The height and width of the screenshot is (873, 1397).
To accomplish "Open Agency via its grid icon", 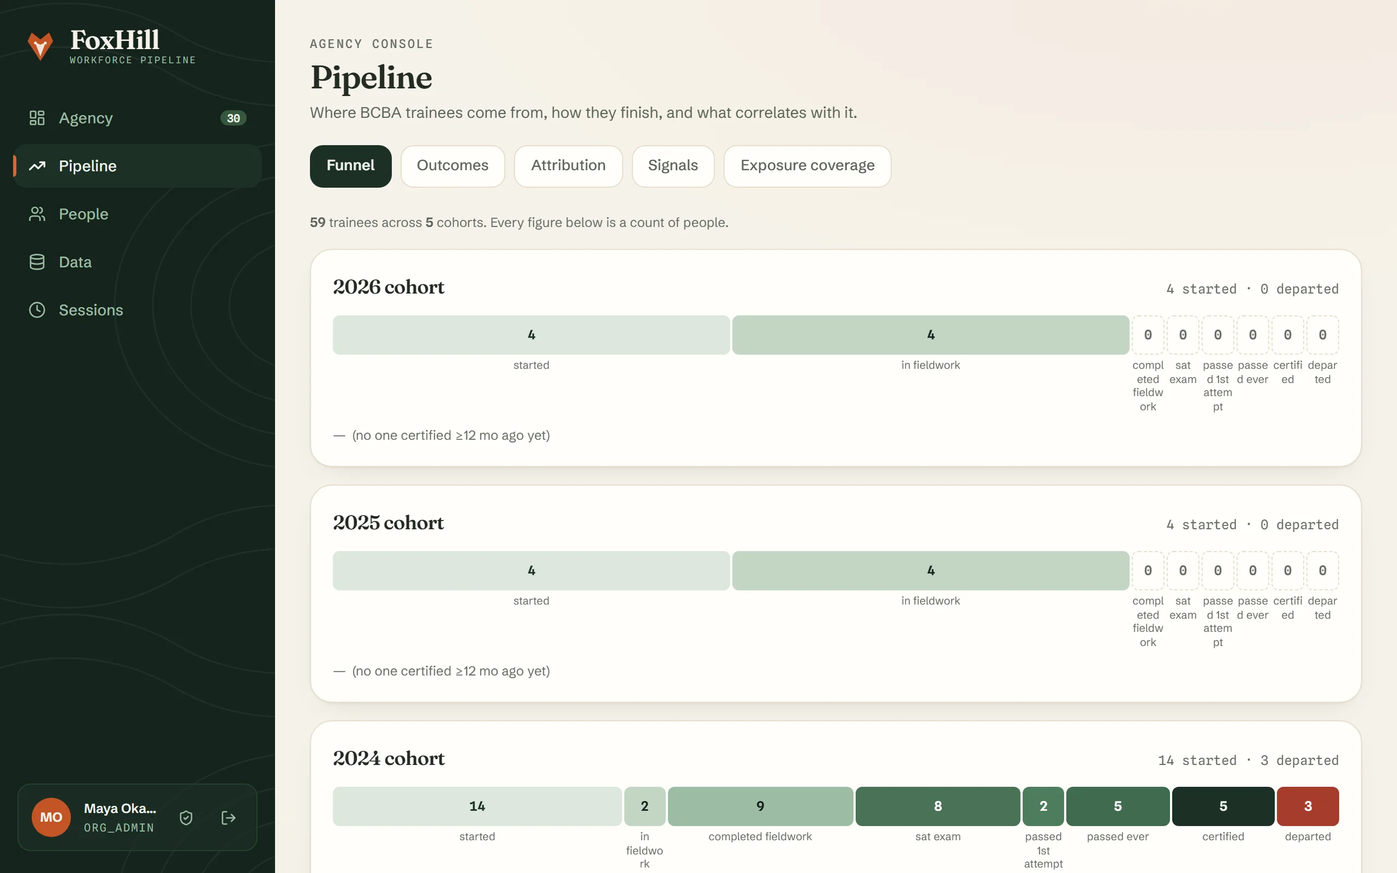I will 37,118.
